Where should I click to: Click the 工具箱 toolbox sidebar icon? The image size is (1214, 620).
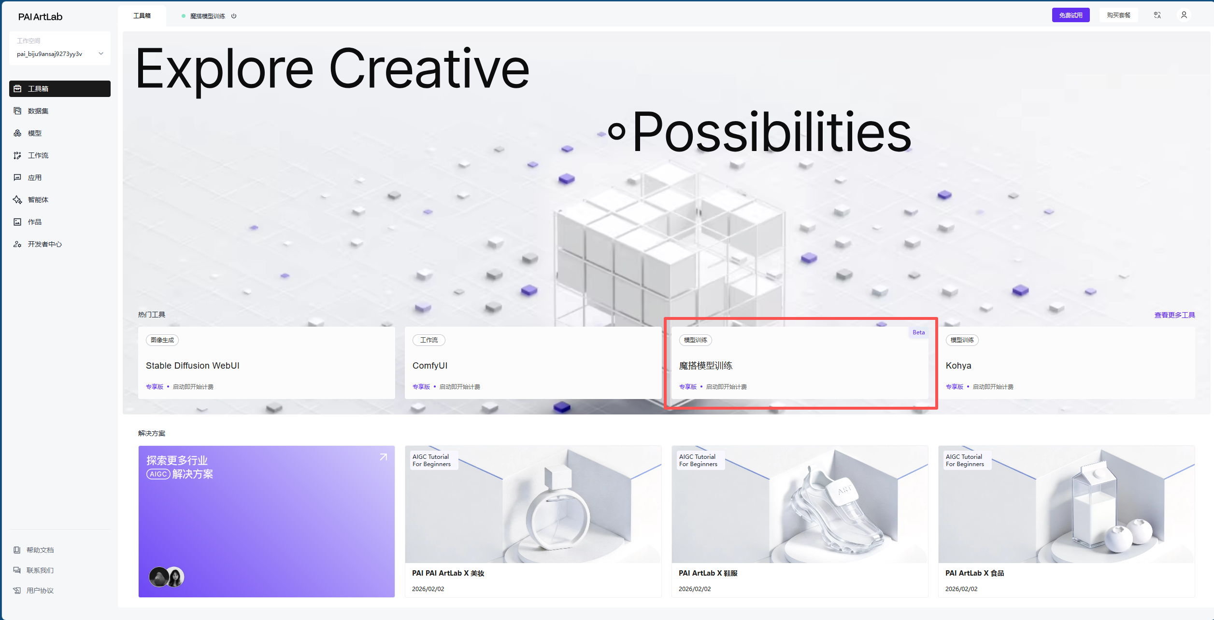(18, 89)
